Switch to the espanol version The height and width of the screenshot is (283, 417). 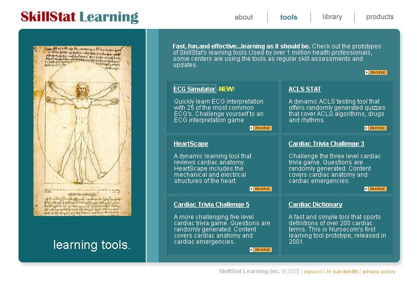click(313, 272)
